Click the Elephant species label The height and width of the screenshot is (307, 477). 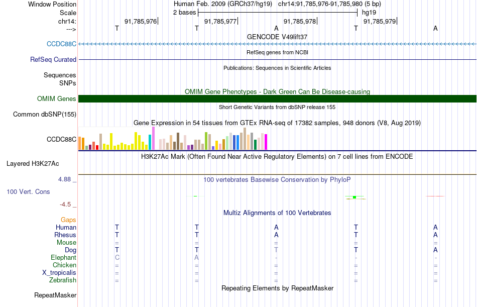point(64,257)
